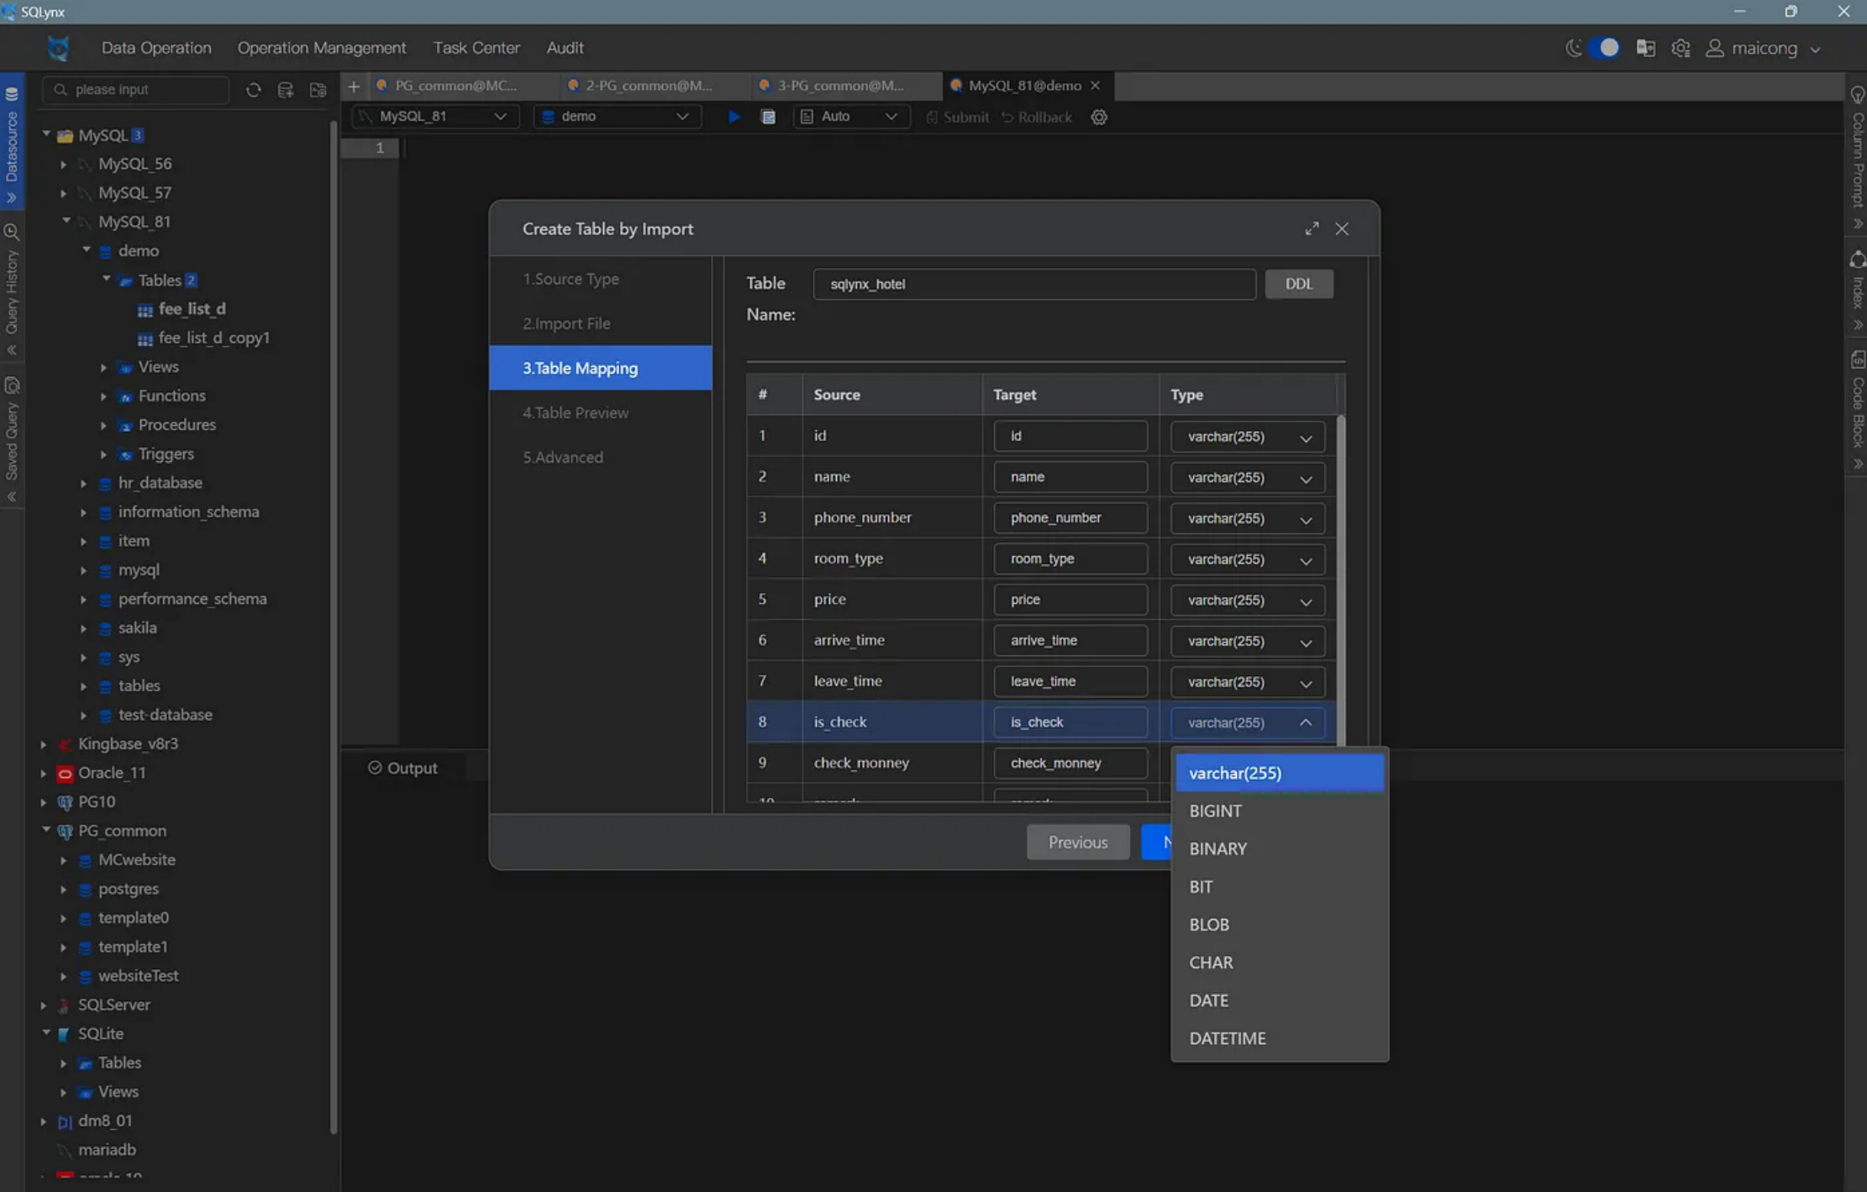1867x1192 pixels.
Task: Click the SQL format icon beside run button
Action: [x=769, y=117]
